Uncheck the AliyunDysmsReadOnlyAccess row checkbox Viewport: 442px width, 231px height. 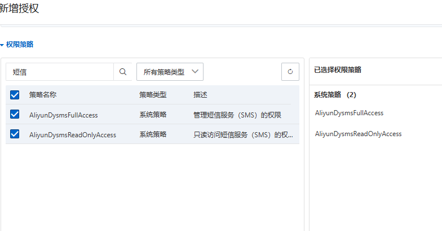15,134
